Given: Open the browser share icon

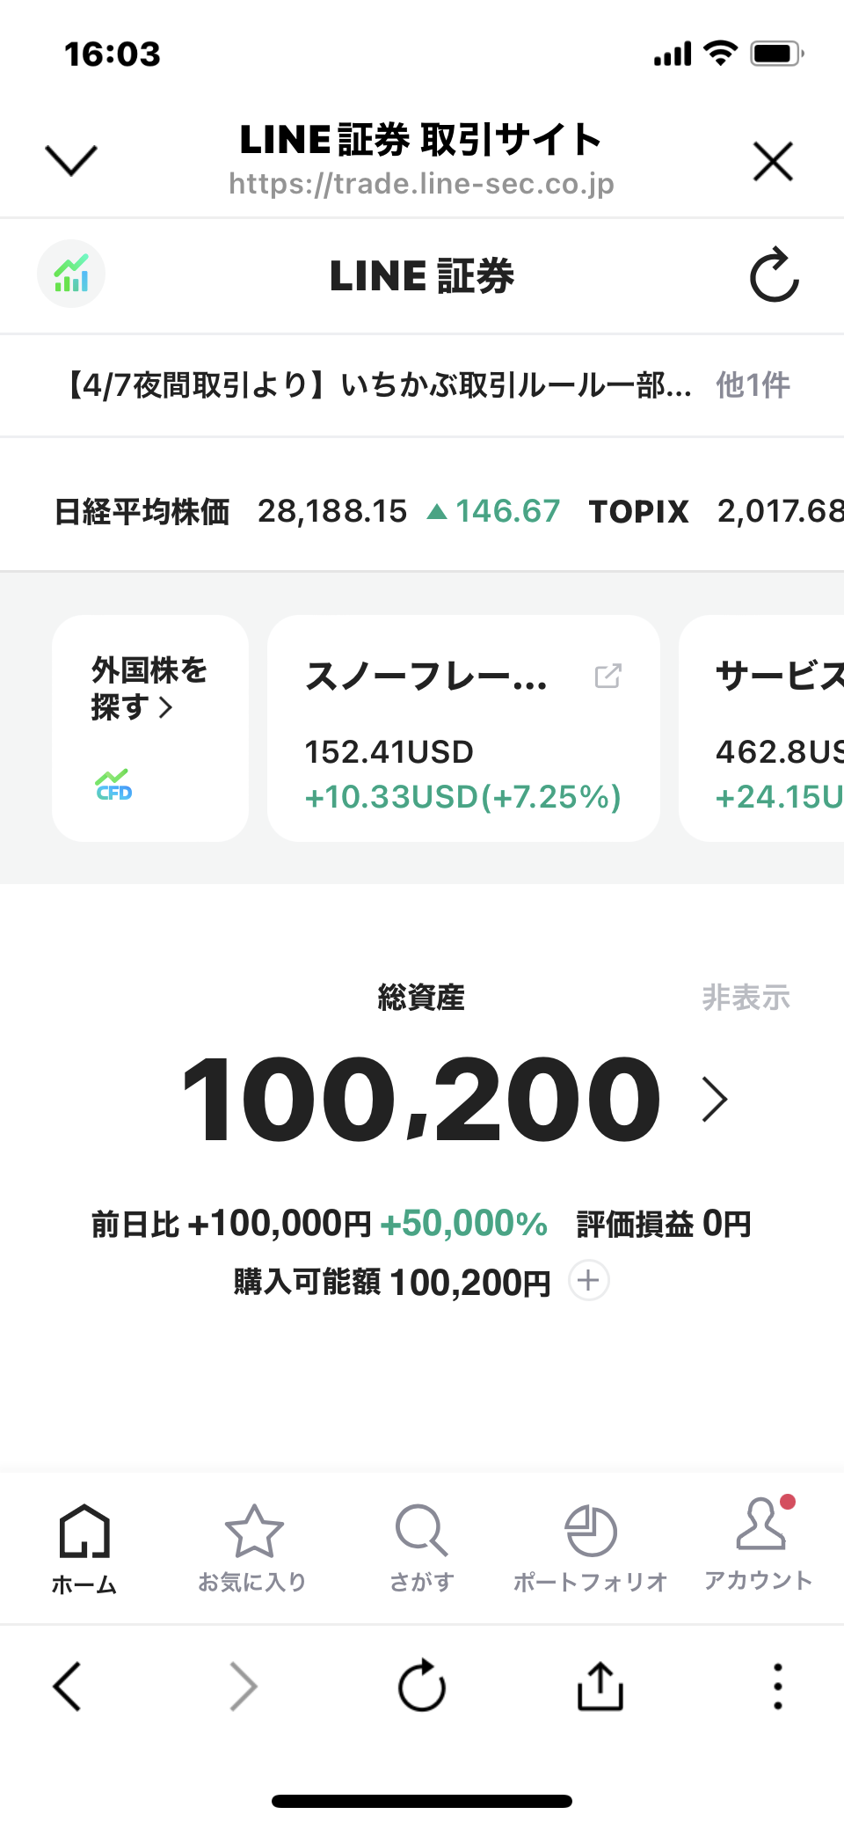Looking at the screenshot, I should [x=600, y=1686].
